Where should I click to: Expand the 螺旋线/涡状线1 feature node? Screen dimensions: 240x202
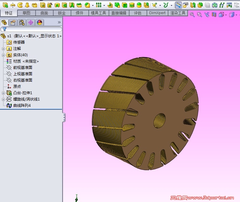pos(3,100)
